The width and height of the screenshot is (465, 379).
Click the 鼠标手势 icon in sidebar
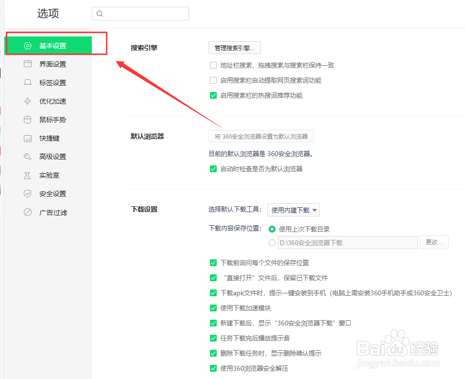point(28,119)
